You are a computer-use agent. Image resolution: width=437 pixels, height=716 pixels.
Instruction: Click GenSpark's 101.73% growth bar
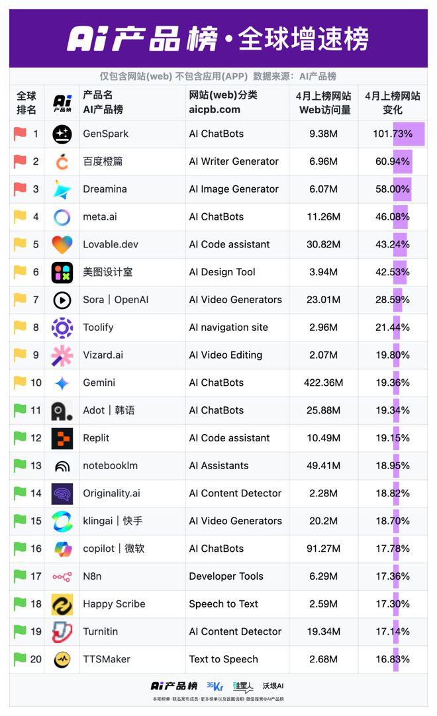pos(408,134)
